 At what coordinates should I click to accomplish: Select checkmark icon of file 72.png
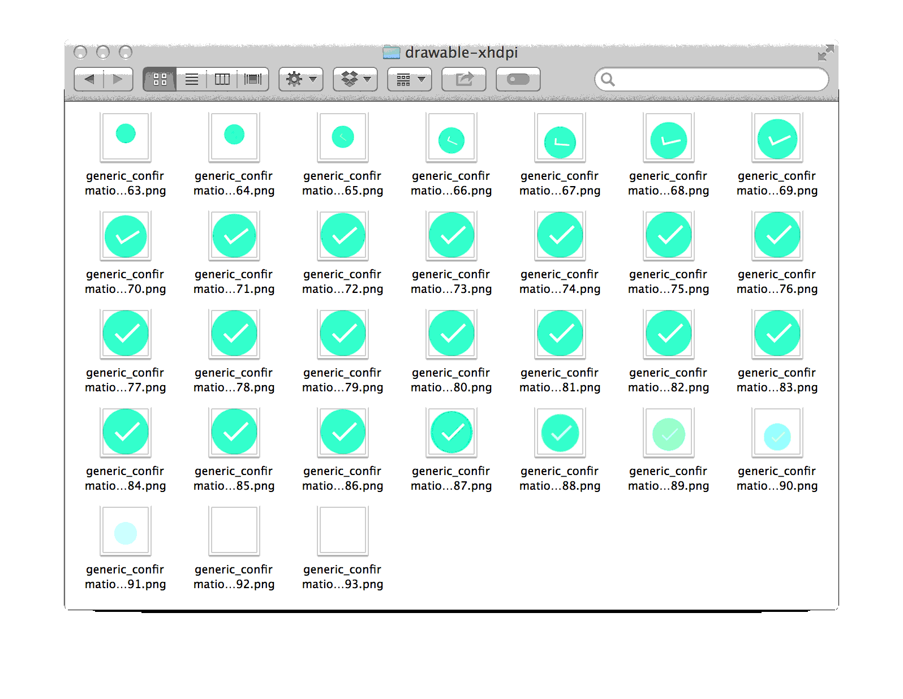(x=343, y=236)
